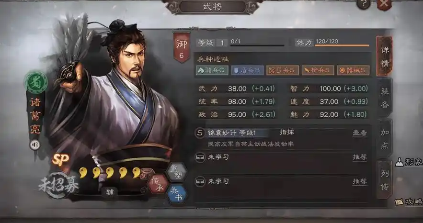Tap the SP rarity badge

click(x=60, y=160)
